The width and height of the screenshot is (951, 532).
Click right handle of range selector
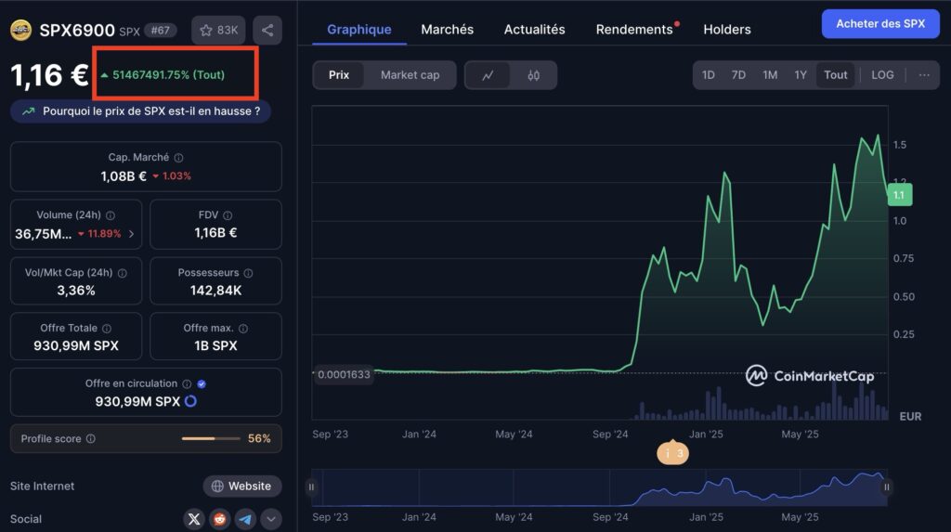(887, 487)
